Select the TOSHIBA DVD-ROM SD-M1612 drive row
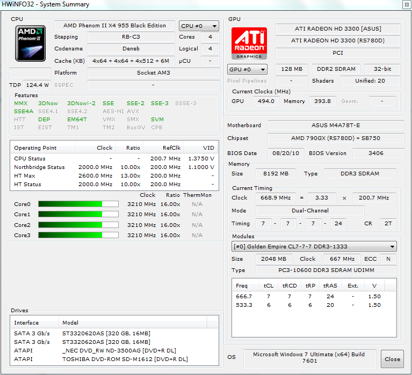 [x=114, y=359]
